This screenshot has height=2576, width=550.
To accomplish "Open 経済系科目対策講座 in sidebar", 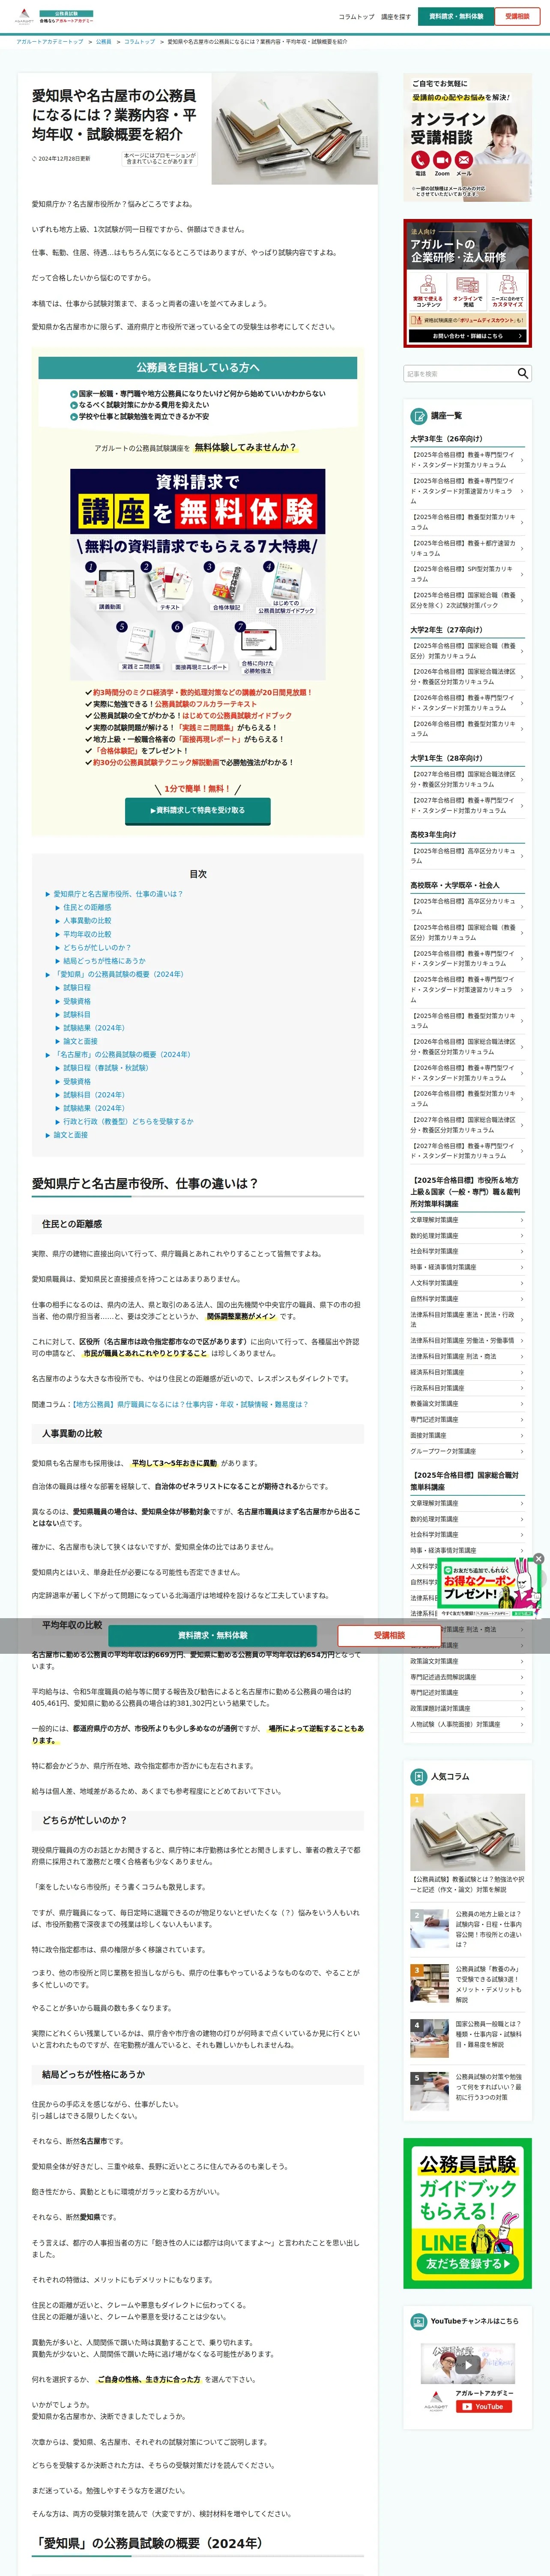I will tap(467, 1372).
